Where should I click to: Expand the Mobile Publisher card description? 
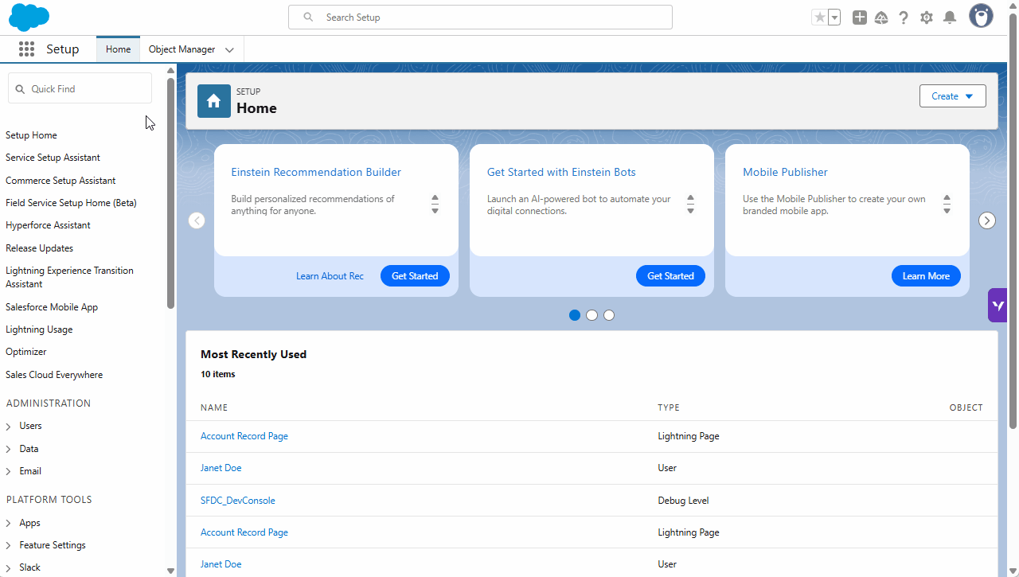point(947,205)
